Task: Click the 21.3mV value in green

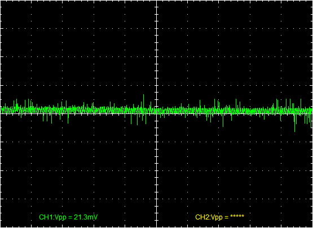Action: [86, 217]
